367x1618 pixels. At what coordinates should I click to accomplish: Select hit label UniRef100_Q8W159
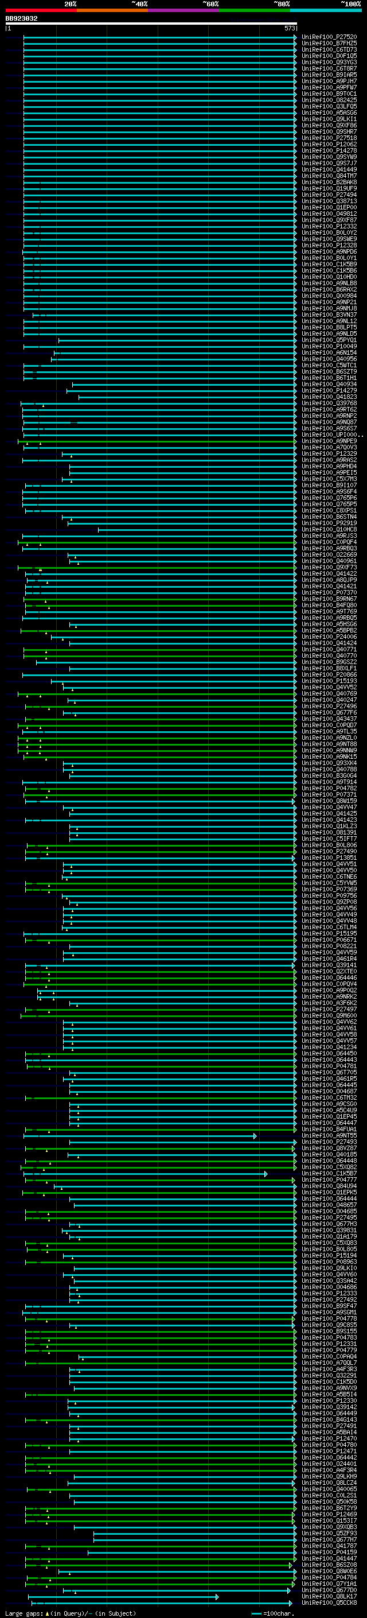tap(329, 801)
